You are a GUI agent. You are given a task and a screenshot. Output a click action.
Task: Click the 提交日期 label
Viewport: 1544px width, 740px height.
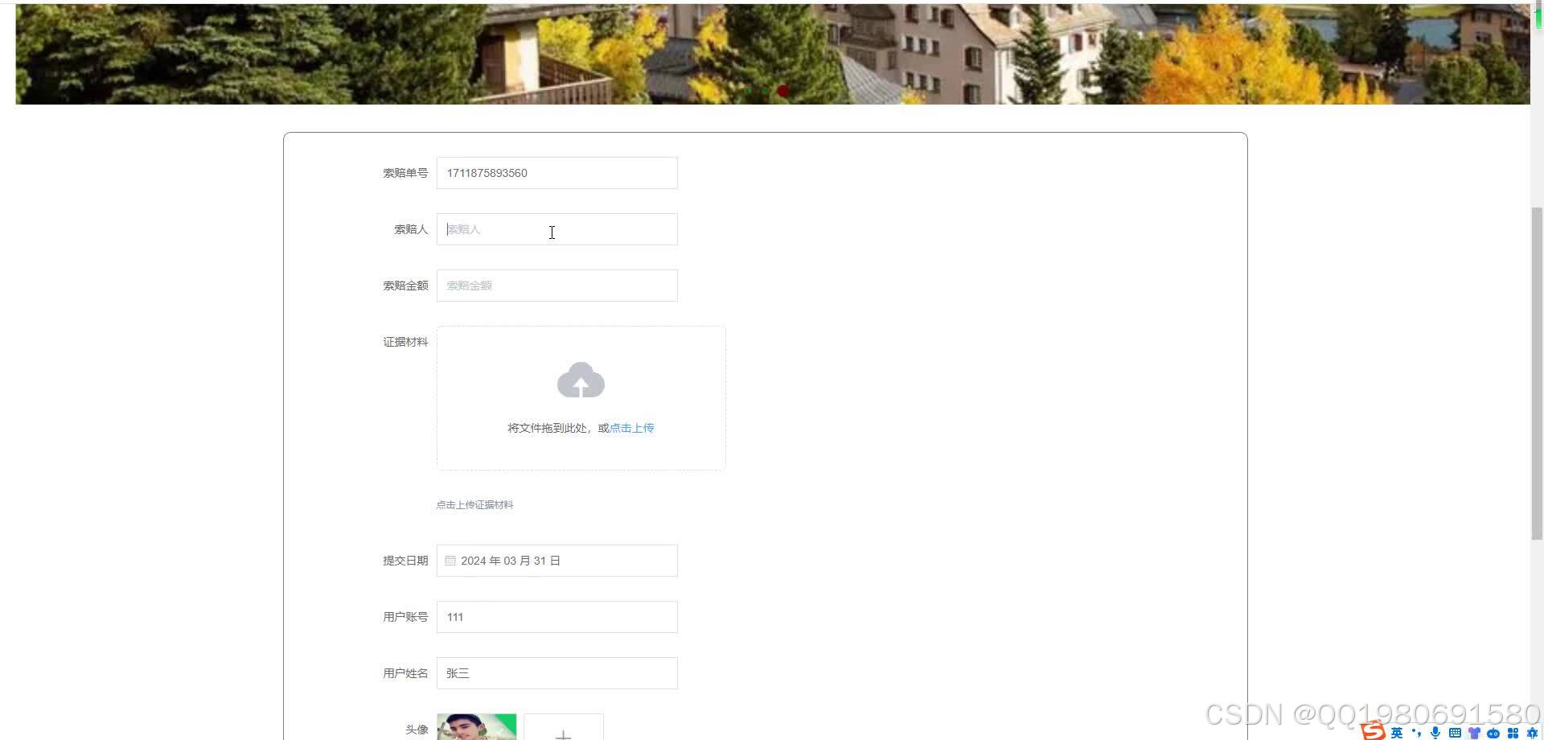(x=405, y=561)
